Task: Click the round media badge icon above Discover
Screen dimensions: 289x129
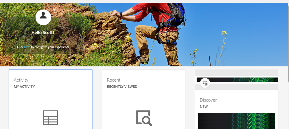Action: coord(205,83)
